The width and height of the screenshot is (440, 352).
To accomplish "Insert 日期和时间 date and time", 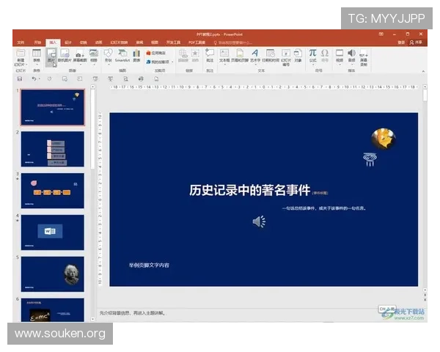I will coord(271,55).
